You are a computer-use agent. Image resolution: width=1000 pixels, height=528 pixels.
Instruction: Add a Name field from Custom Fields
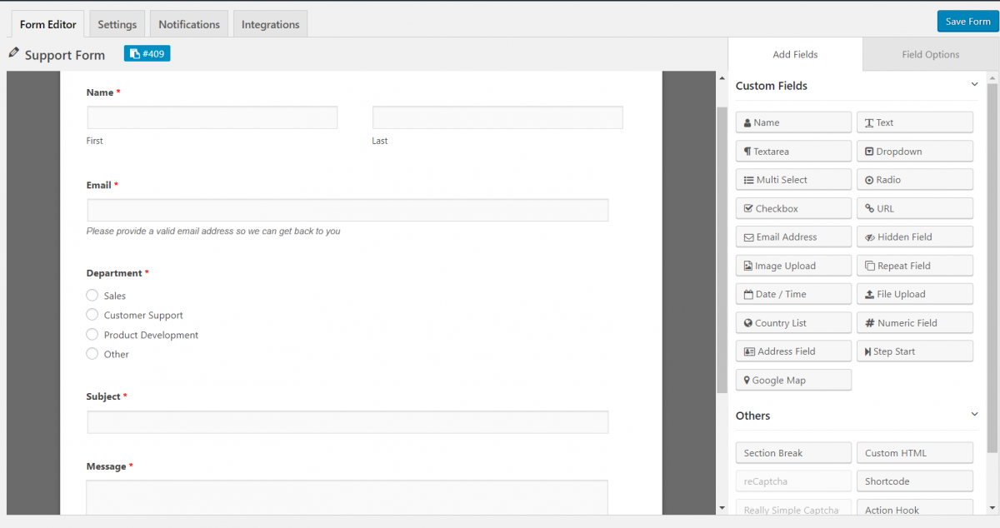click(x=792, y=122)
